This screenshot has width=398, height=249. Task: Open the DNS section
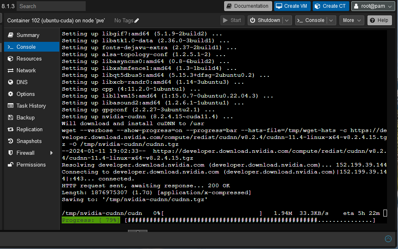coord(32,82)
